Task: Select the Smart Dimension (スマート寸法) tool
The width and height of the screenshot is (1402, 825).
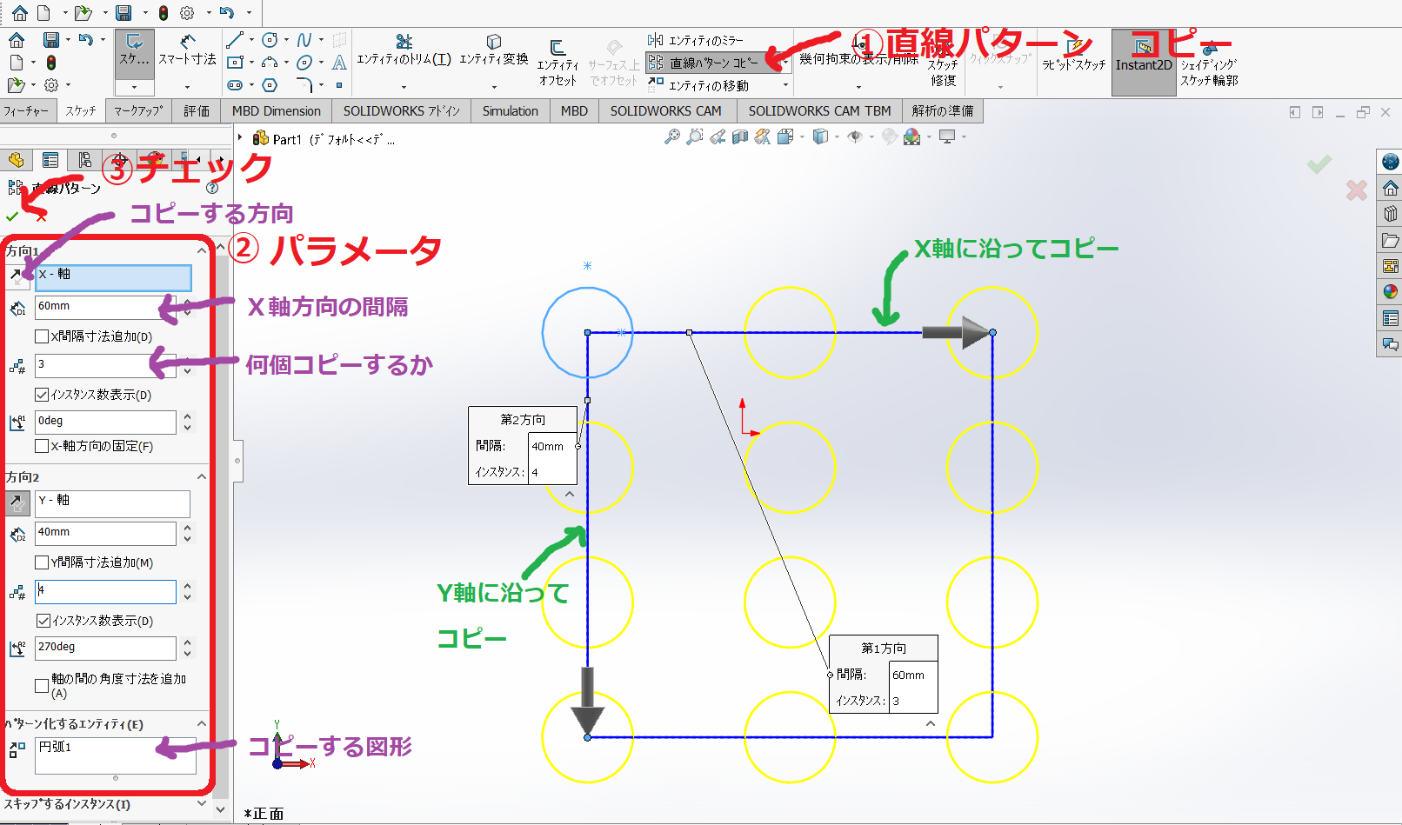Action: [187, 50]
